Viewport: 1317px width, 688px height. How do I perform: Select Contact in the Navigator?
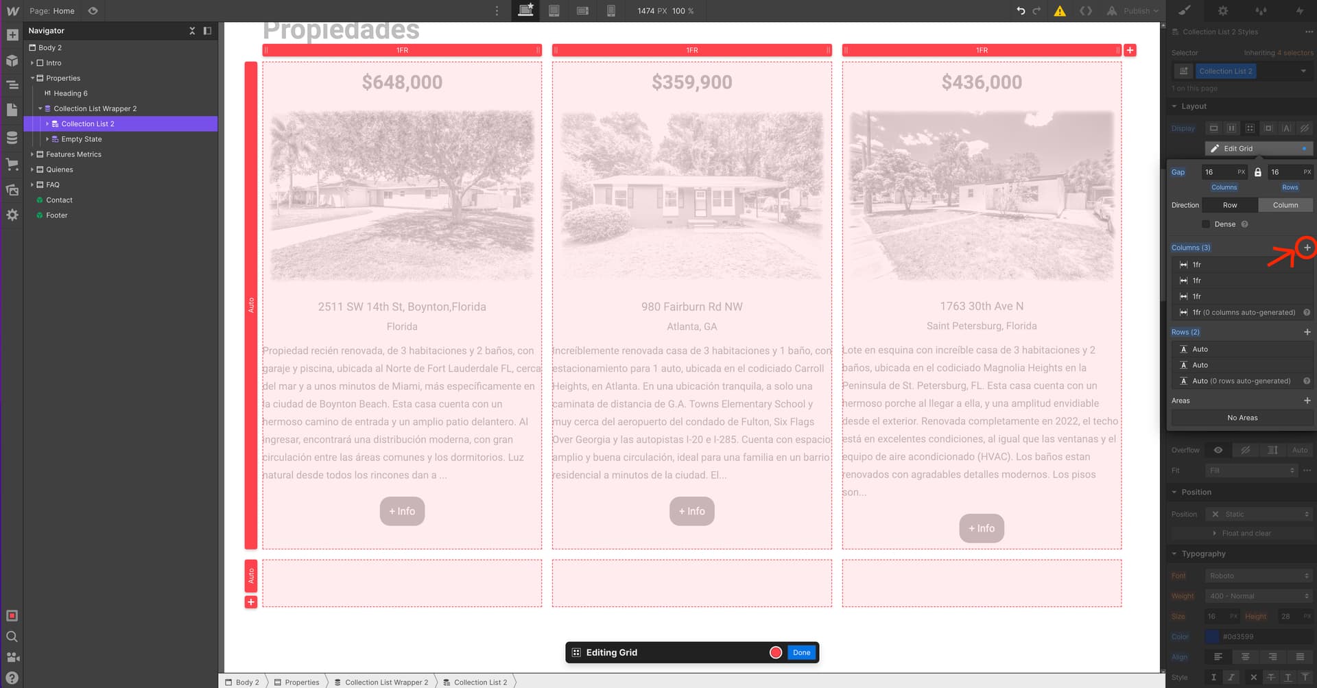tap(59, 200)
